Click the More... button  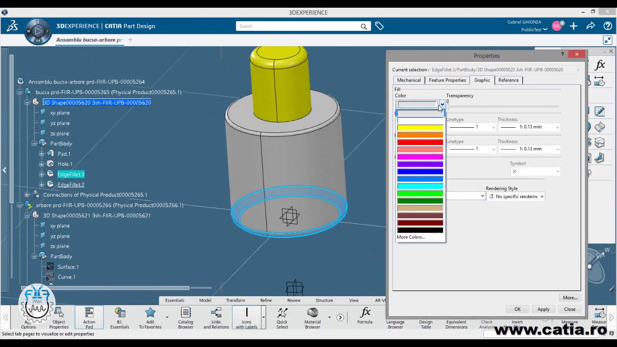pos(570,298)
